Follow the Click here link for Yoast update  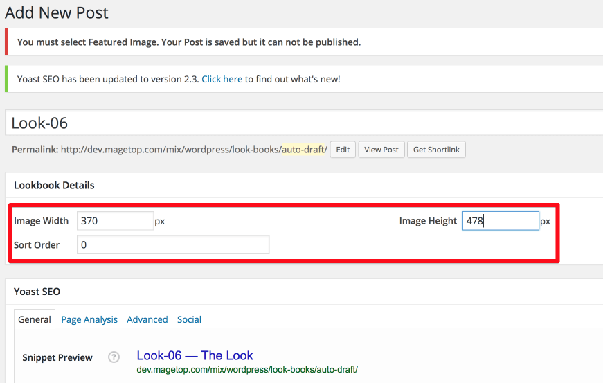[222, 79]
